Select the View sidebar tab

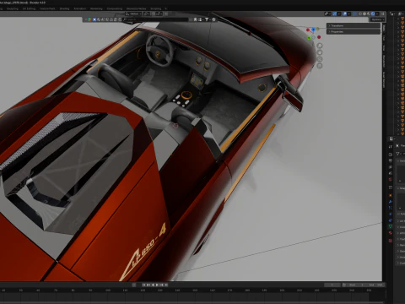coord(384,47)
